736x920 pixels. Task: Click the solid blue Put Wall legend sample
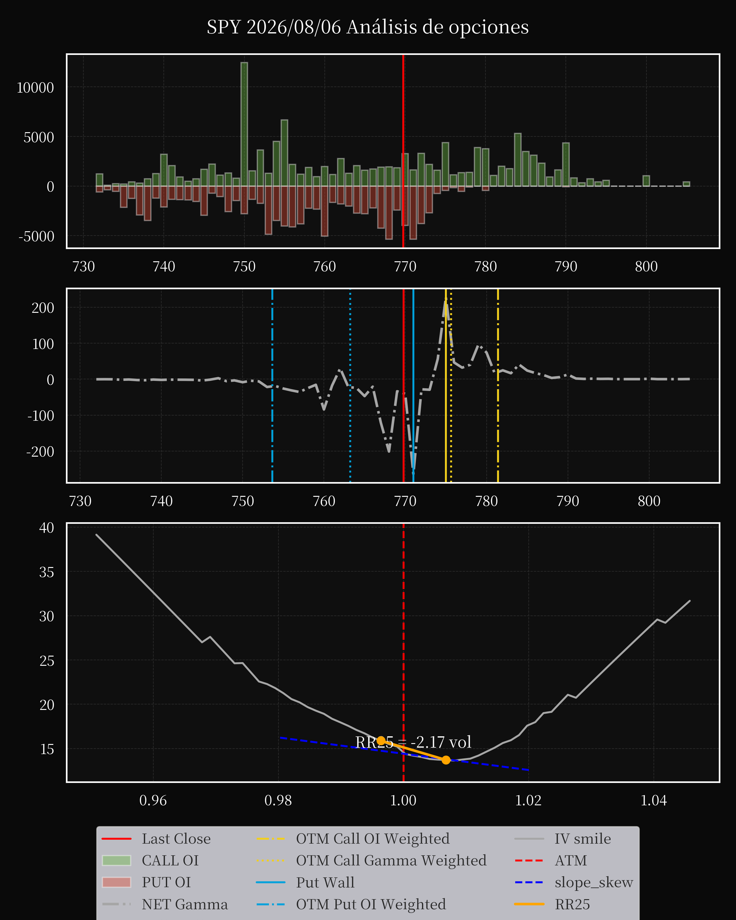point(270,883)
